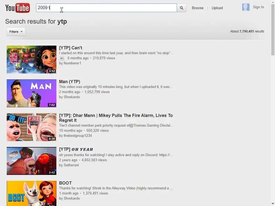The height and width of the screenshot is (206, 275).
Task: Click the [YTP] OH YEAH title
Action: click(x=76, y=149)
